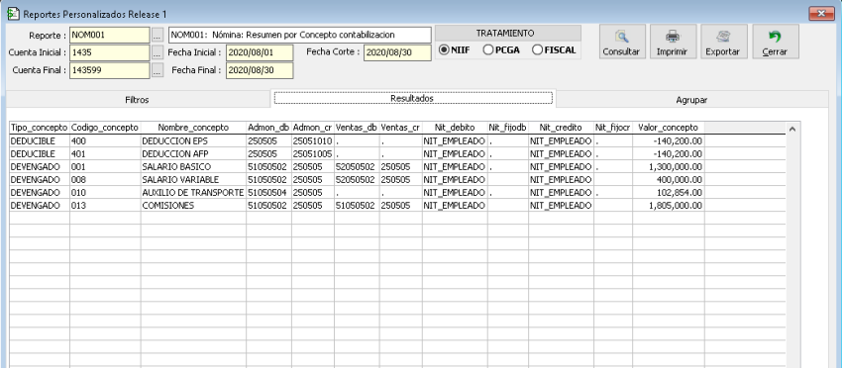Select the COMISIONES cell
This screenshot has height=369, width=843.
pyautogui.click(x=193, y=205)
